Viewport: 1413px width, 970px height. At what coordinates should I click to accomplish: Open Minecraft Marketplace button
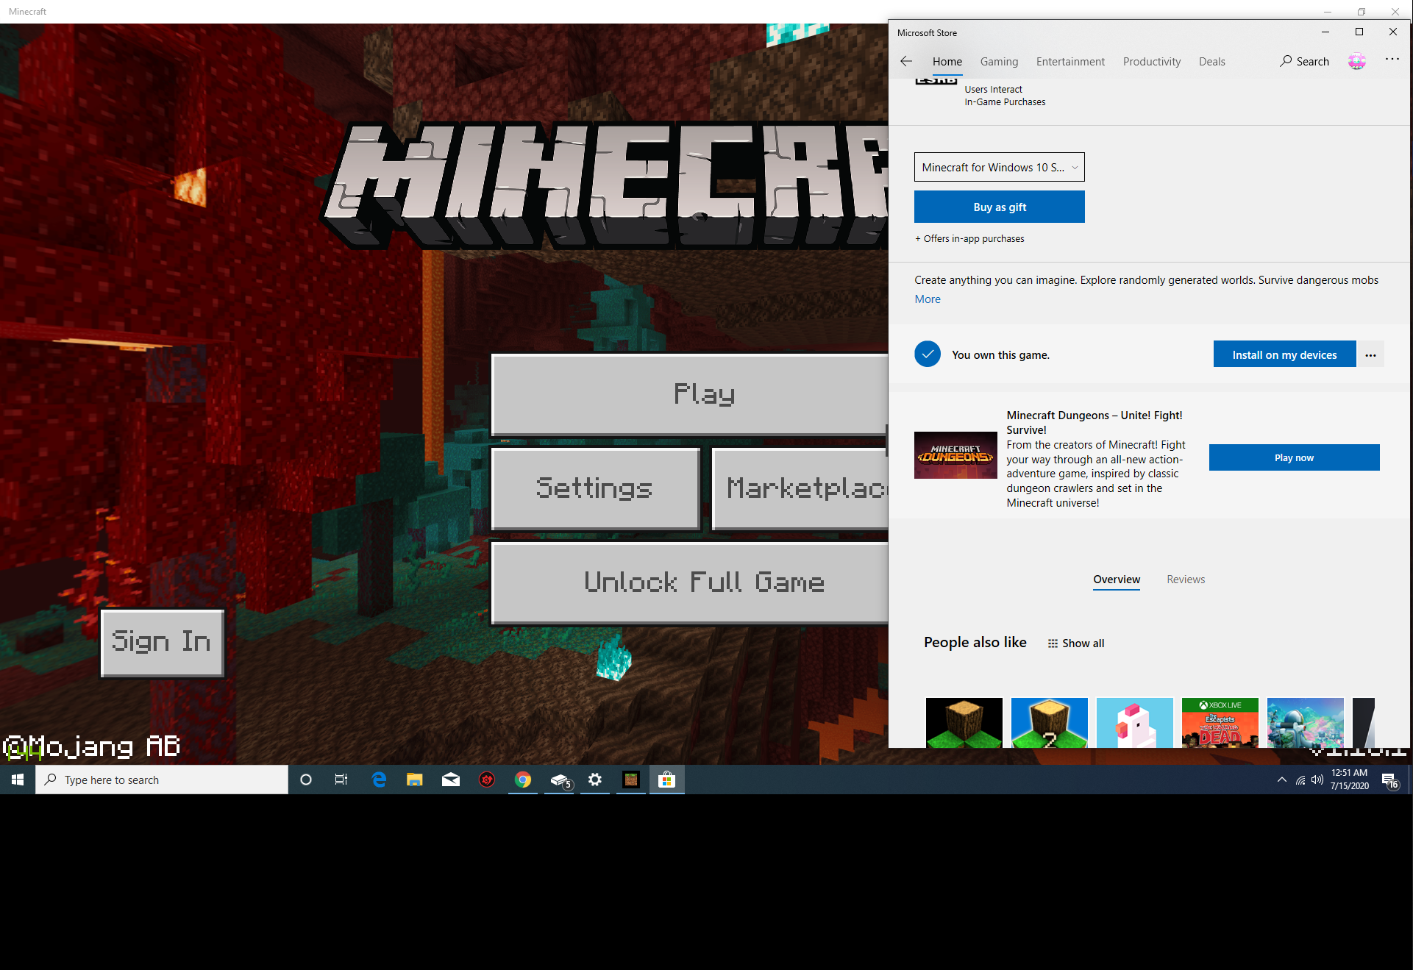800,488
